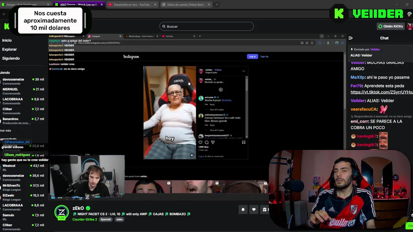The width and height of the screenshot is (413, 232).
Task: Click the emi_corr username in chat
Action: [x=359, y=121]
